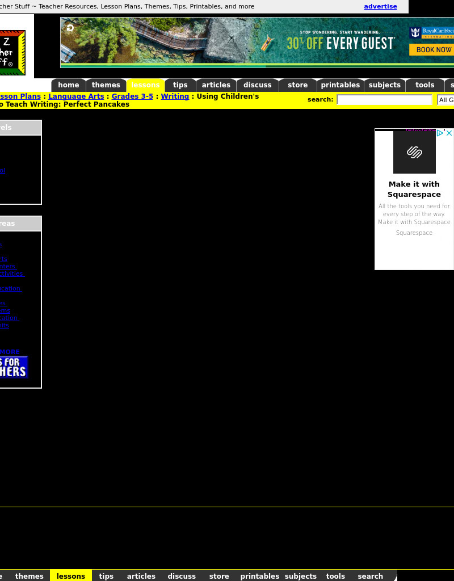Click the A to Z Teacher Stuff logo

(12, 53)
